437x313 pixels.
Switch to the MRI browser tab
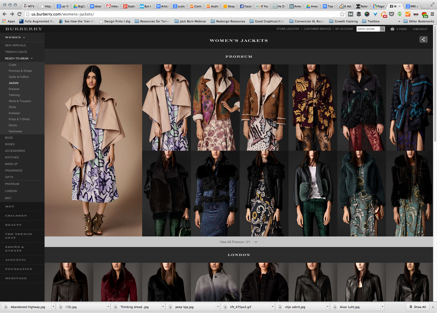coord(412,6)
